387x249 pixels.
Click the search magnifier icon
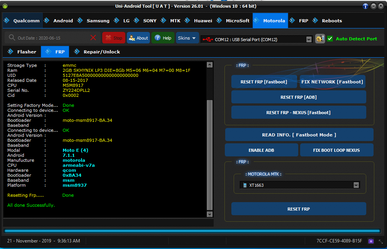(12, 38)
